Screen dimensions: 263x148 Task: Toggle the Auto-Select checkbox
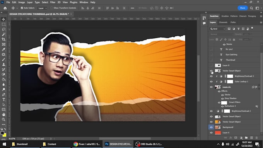pyautogui.click(x=22, y=8)
